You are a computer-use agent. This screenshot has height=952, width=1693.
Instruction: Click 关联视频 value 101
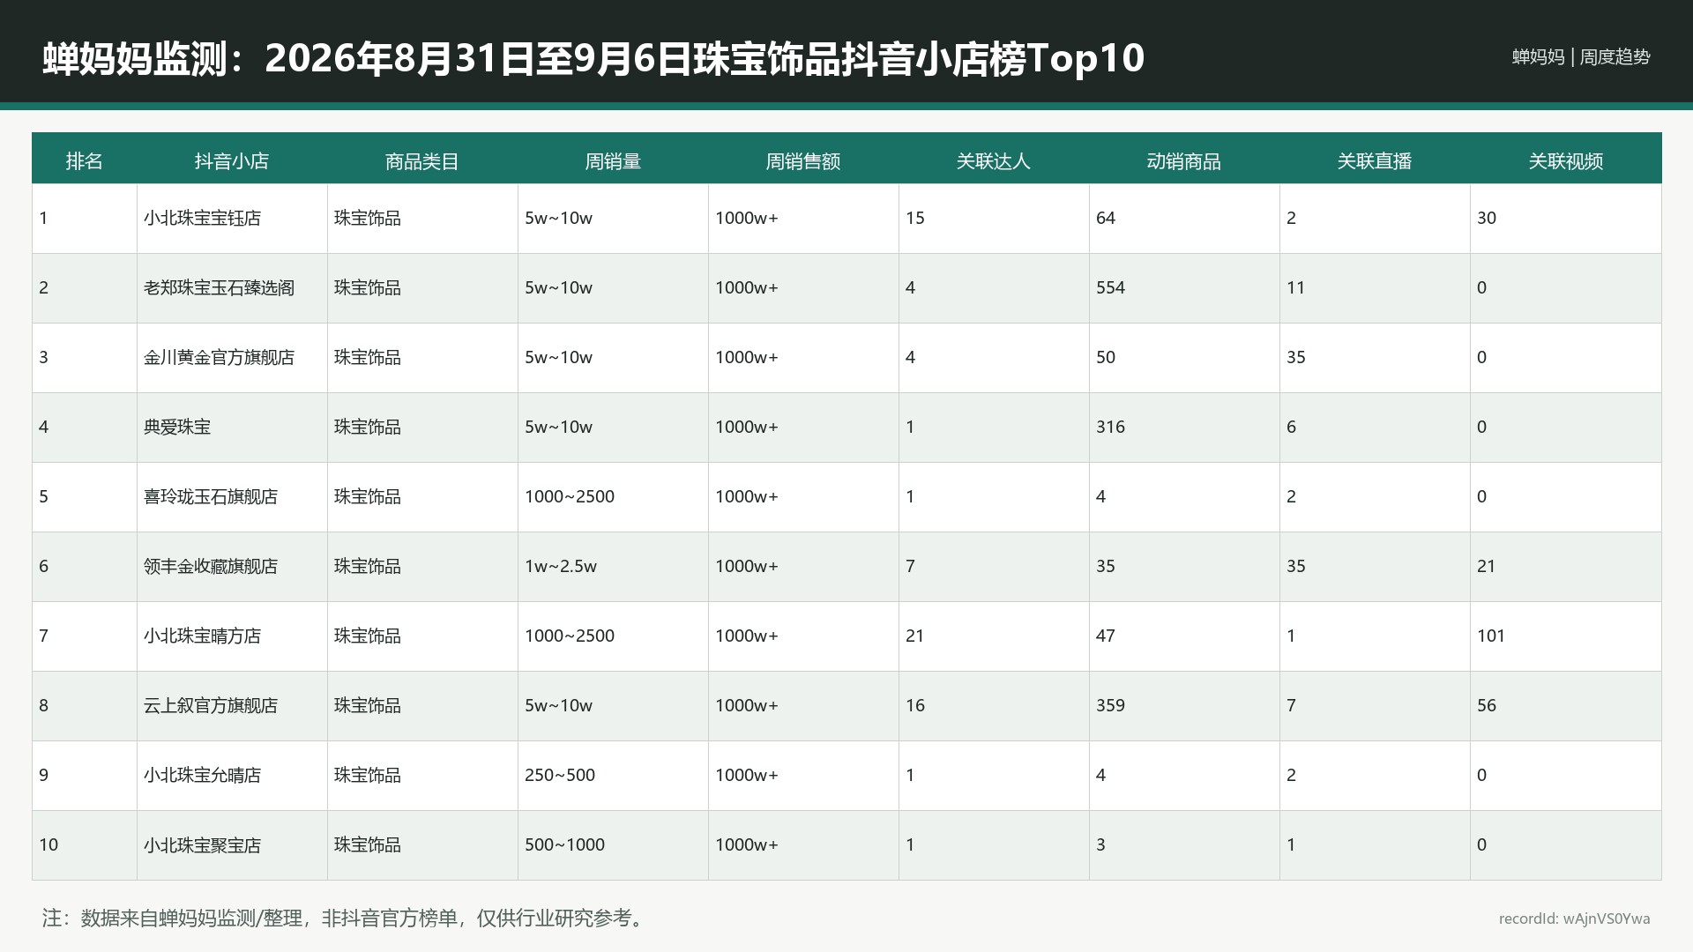point(1491,636)
